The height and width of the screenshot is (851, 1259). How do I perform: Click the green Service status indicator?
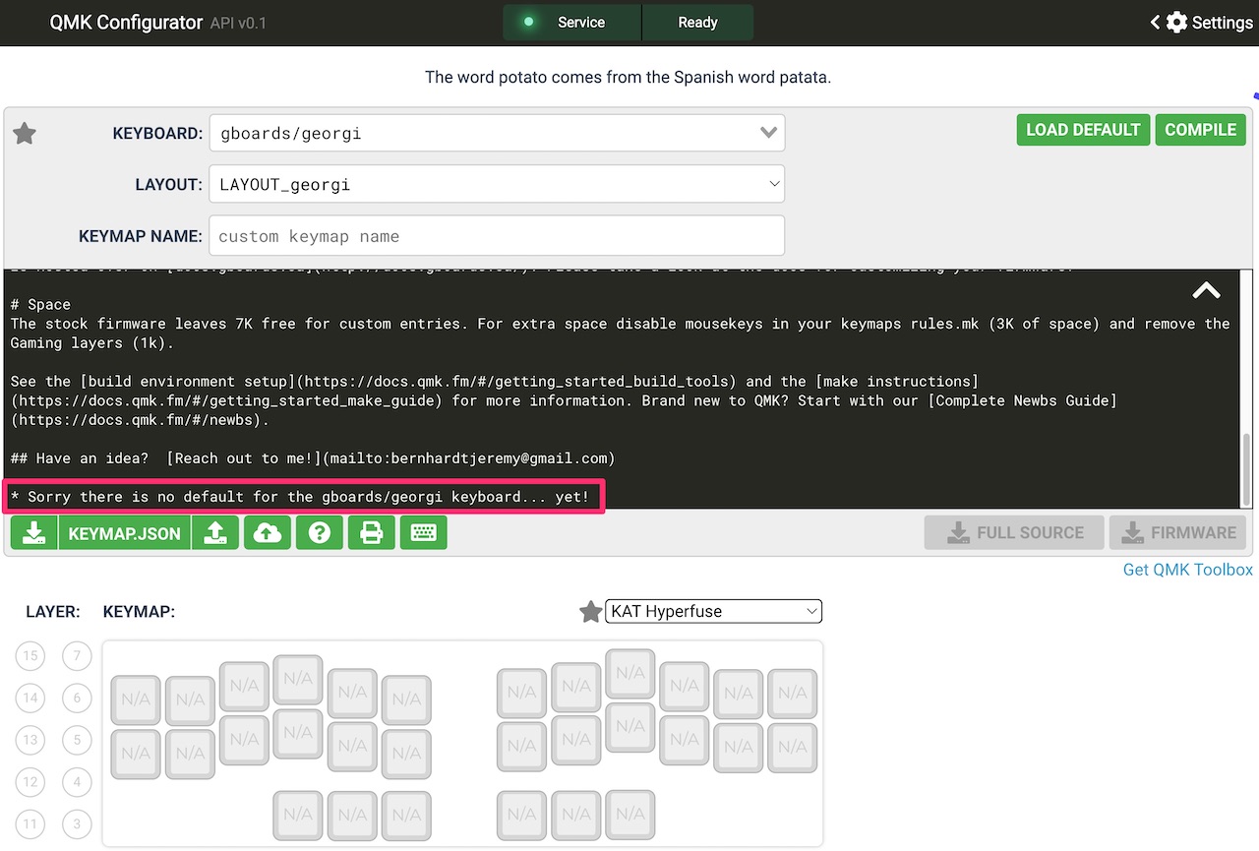coord(528,22)
